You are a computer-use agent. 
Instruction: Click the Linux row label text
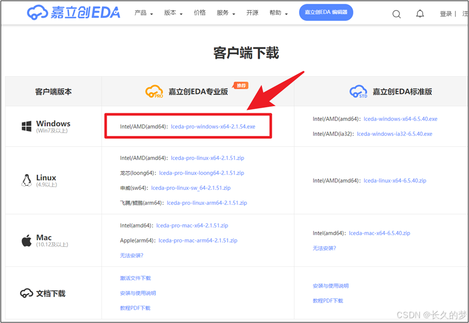[x=46, y=177]
